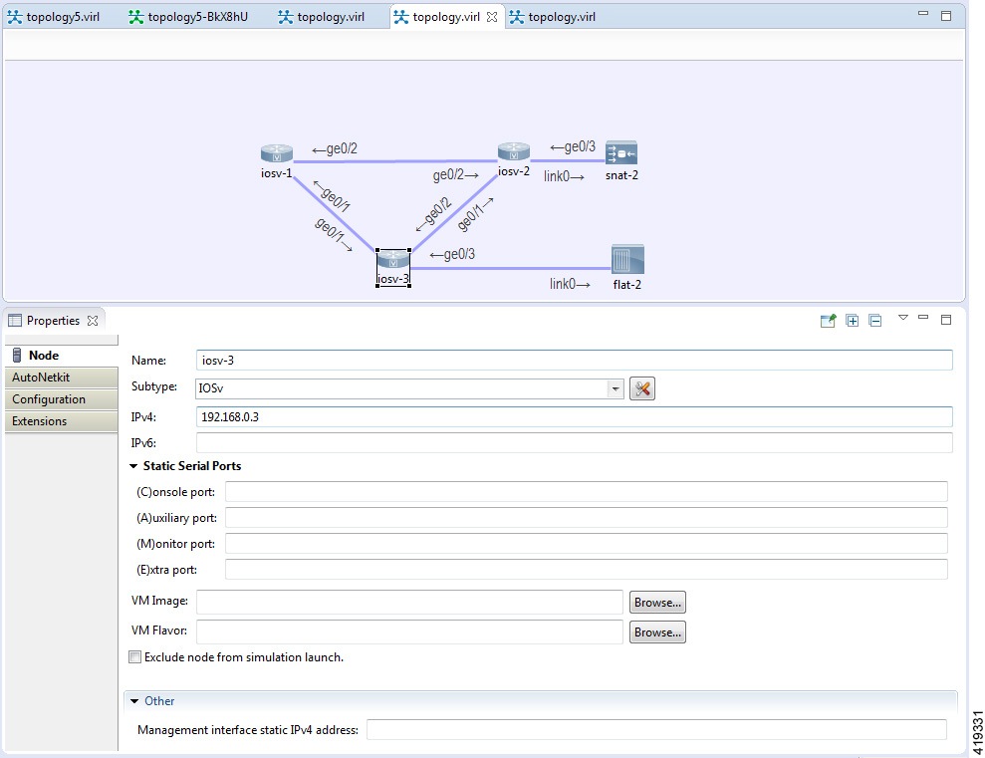The height and width of the screenshot is (758, 985).
Task: Open the AutoNetkit properties tab
Action: [x=42, y=377]
